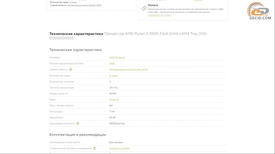
Task: Click the GECID.COM logo
Action: point(259,11)
